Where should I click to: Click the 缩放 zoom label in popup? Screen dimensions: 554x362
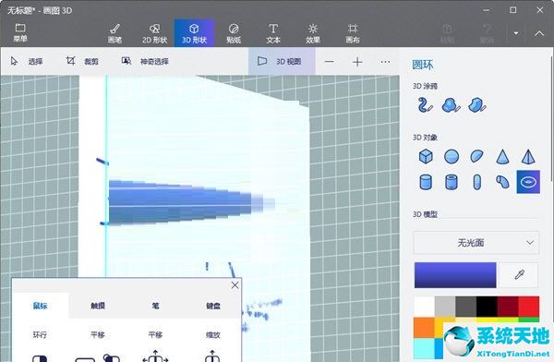[x=213, y=334]
